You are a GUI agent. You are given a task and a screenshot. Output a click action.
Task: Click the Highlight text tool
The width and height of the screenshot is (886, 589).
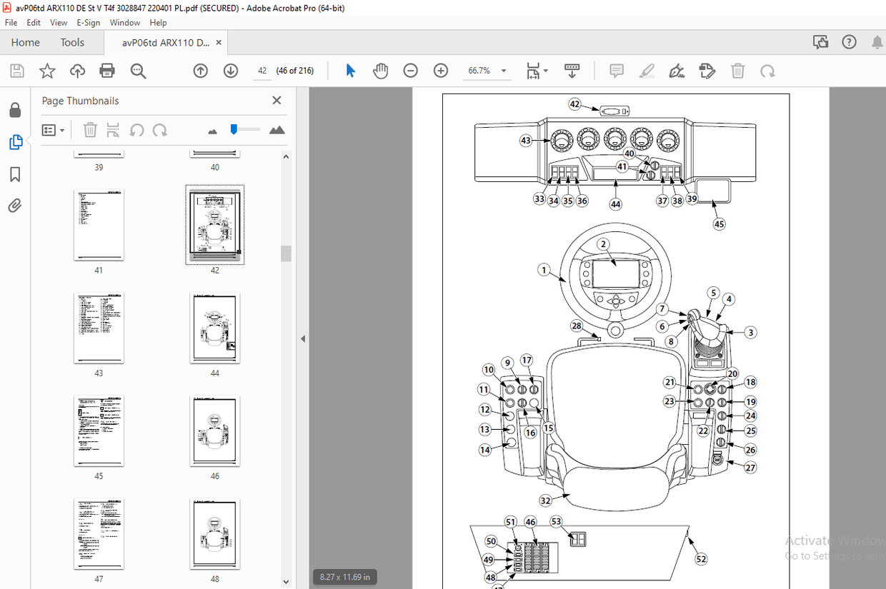click(647, 71)
